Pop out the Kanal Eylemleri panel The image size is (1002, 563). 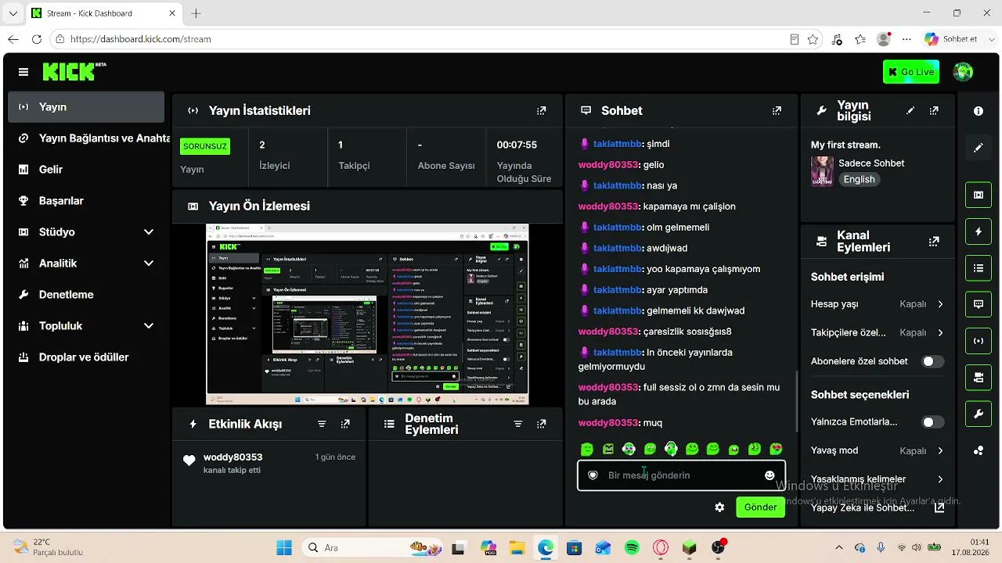point(934,242)
